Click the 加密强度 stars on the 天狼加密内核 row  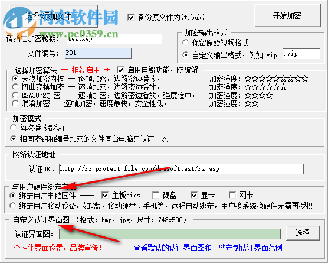276,79
